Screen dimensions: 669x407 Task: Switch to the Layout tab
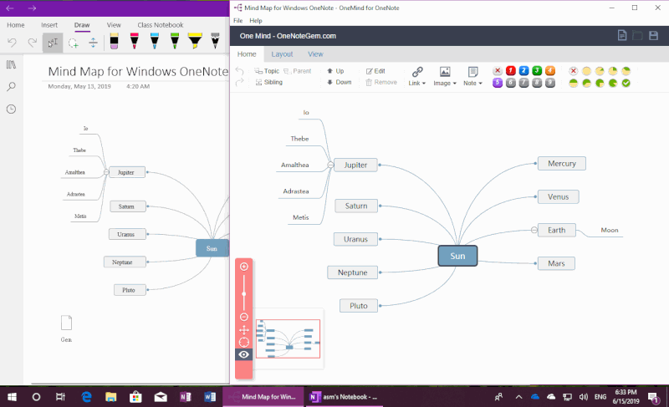coord(282,53)
